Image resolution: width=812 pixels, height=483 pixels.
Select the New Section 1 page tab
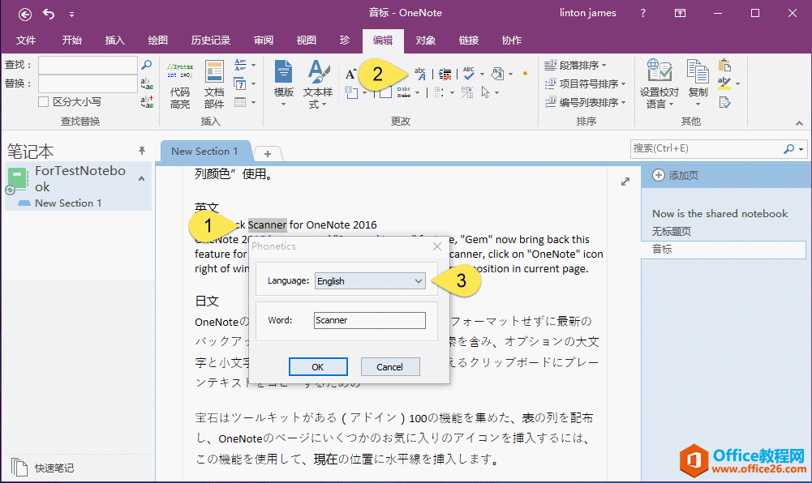point(205,151)
